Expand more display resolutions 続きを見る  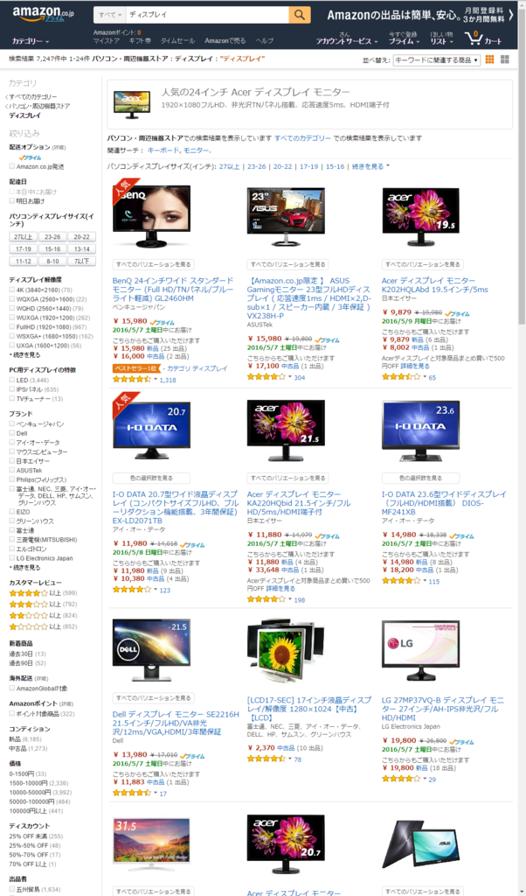click(x=25, y=355)
